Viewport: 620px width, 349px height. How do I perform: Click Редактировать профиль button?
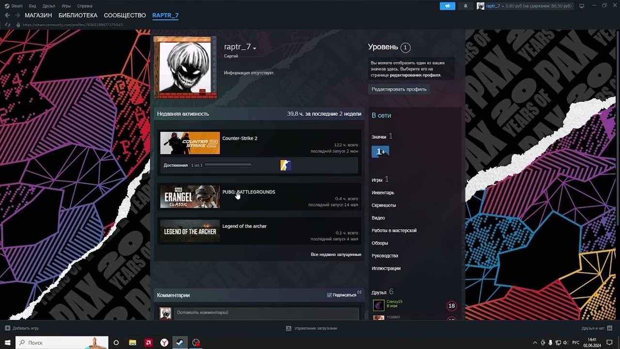(x=399, y=89)
